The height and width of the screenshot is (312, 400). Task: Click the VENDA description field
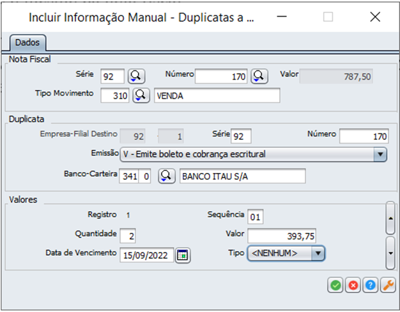click(x=217, y=96)
